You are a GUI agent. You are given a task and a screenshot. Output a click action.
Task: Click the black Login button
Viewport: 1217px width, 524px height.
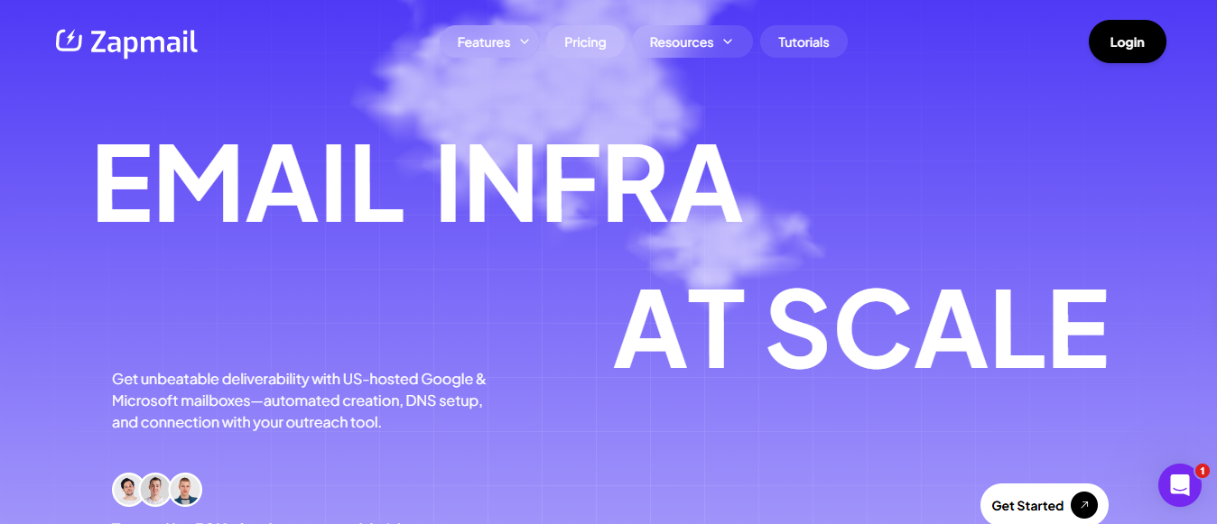1127,41
